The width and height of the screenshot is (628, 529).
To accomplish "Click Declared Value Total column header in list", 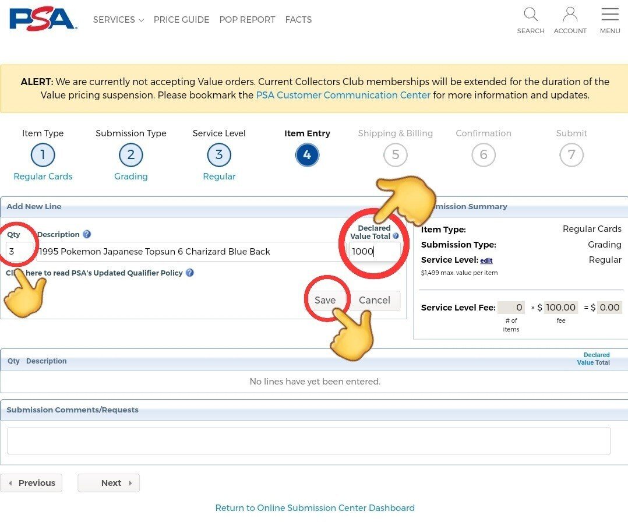I will tap(593, 359).
